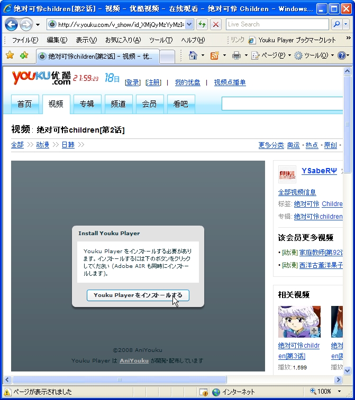
Task: Click the 注册 register link
Action: [x=153, y=82]
